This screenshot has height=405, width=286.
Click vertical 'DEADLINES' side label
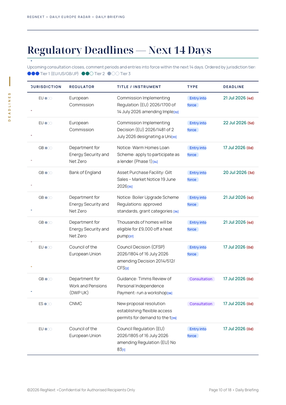10,107
